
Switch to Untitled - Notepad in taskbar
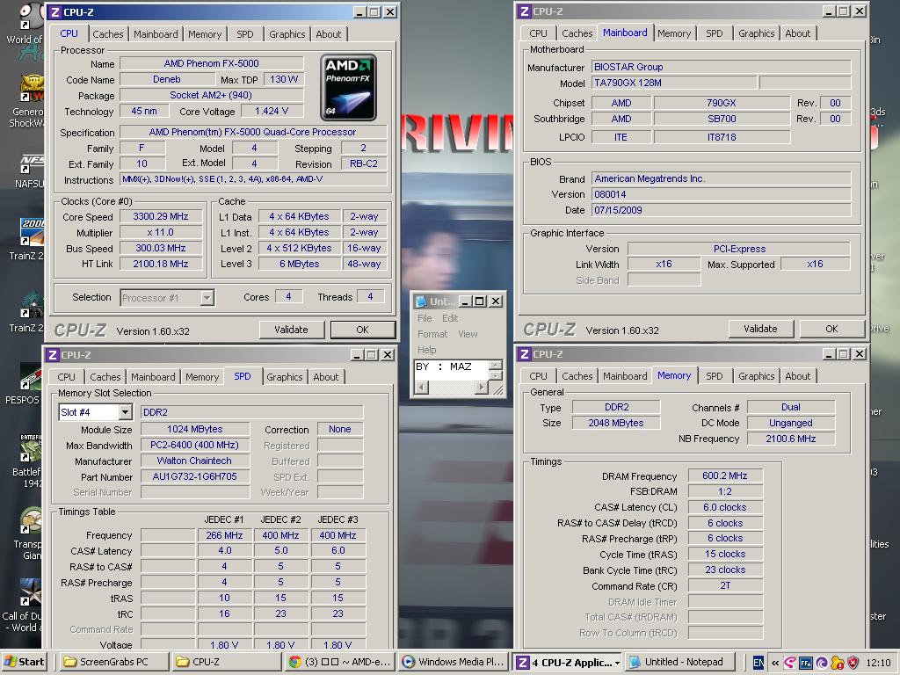(679, 662)
